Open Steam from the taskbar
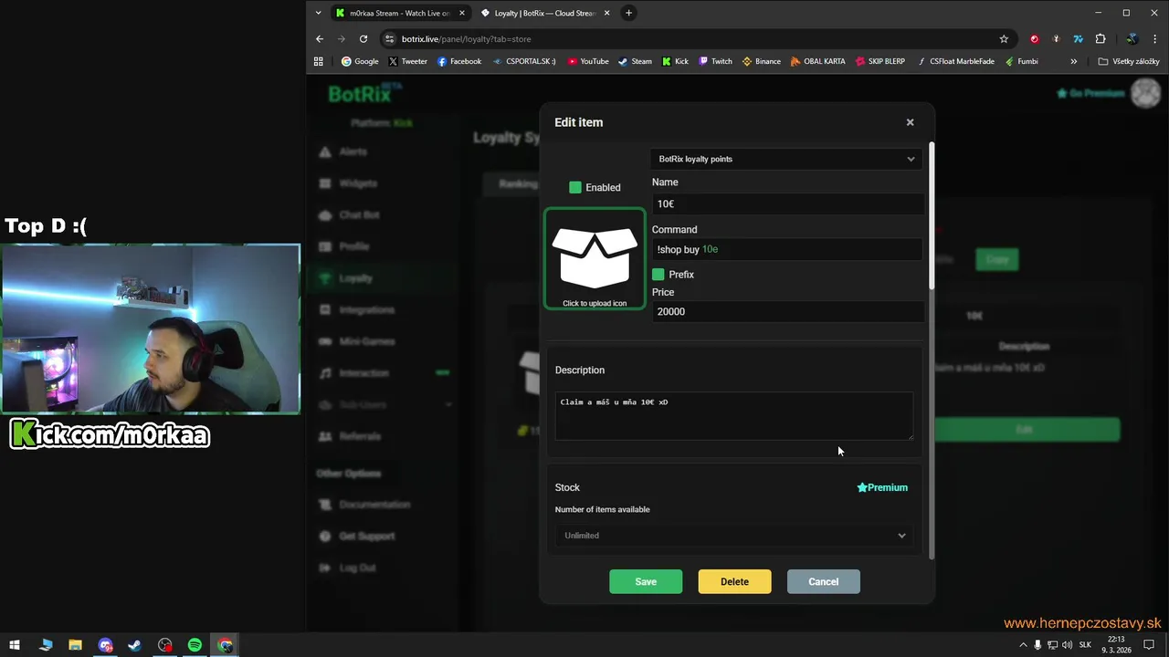This screenshot has height=657, width=1169. (x=135, y=645)
